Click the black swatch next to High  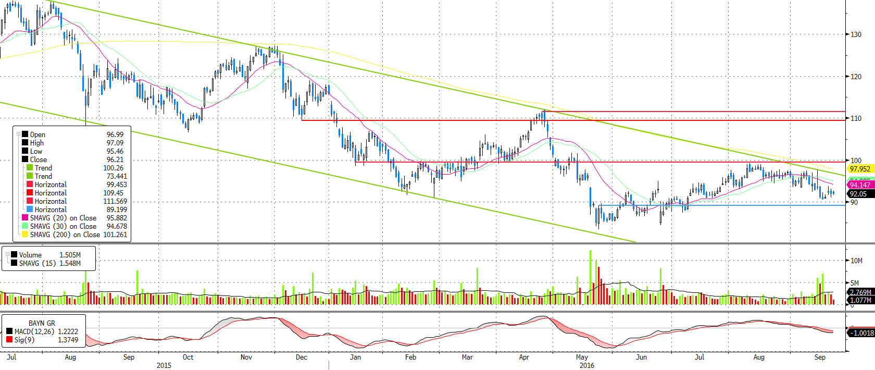[25, 142]
